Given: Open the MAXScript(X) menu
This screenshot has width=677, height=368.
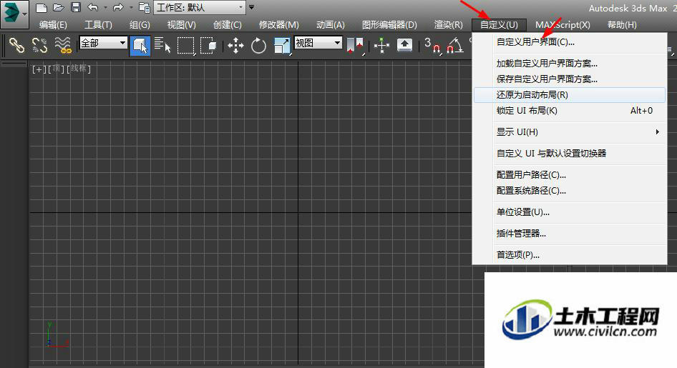Looking at the screenshot, I should 562,24.
